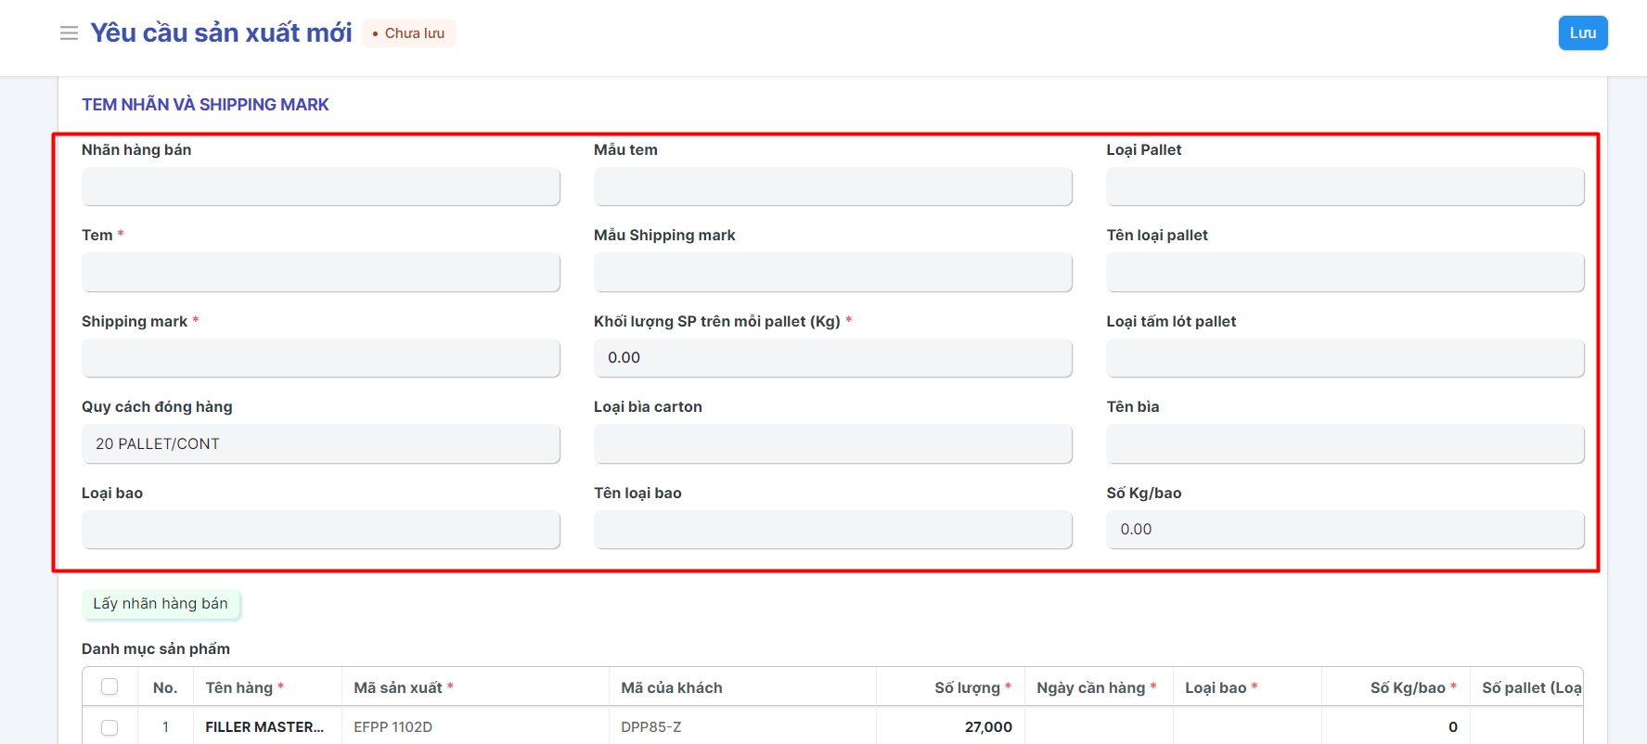The height and width of the screenshot is (744, 1647).
Task: Toggle the hamburger sidebar menu icon
Action: 69,33
